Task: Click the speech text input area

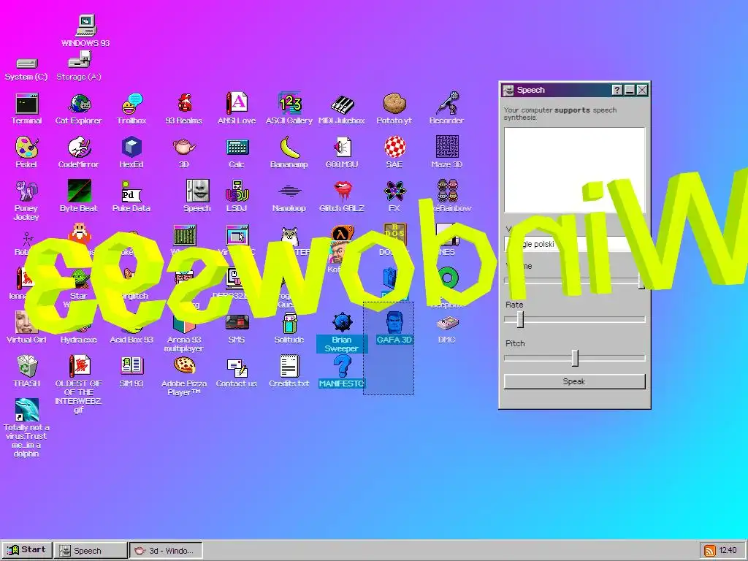Action: point(574,169)
